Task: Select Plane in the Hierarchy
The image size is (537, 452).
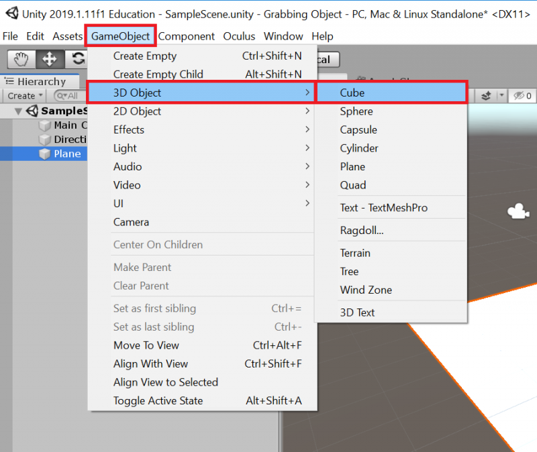Action: [44, 154]
